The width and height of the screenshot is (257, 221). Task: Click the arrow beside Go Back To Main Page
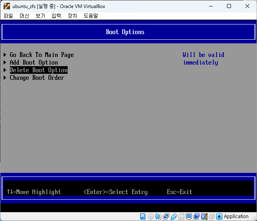[5, 55]
